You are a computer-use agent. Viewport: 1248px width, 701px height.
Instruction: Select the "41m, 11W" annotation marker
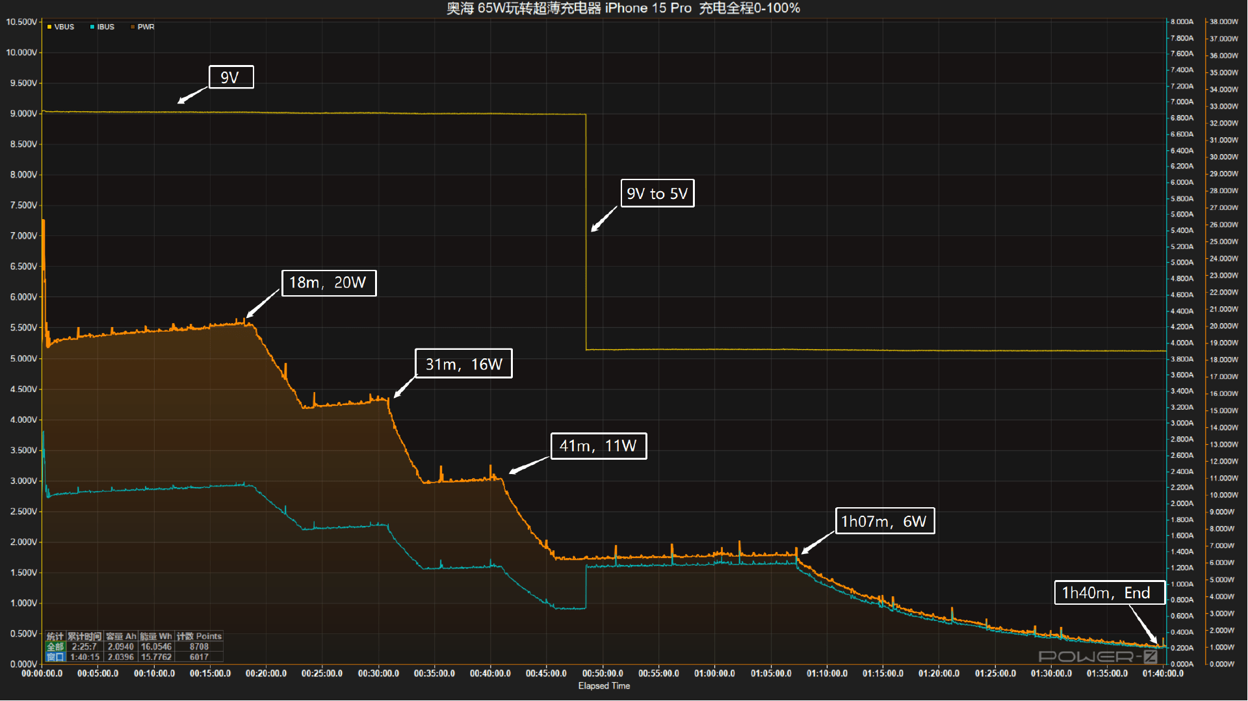[598, 446]
